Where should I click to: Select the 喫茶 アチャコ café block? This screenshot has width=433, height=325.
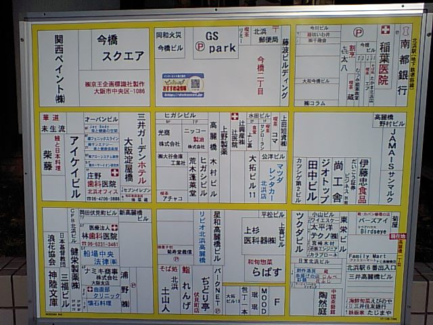click(x=172, y=196)
